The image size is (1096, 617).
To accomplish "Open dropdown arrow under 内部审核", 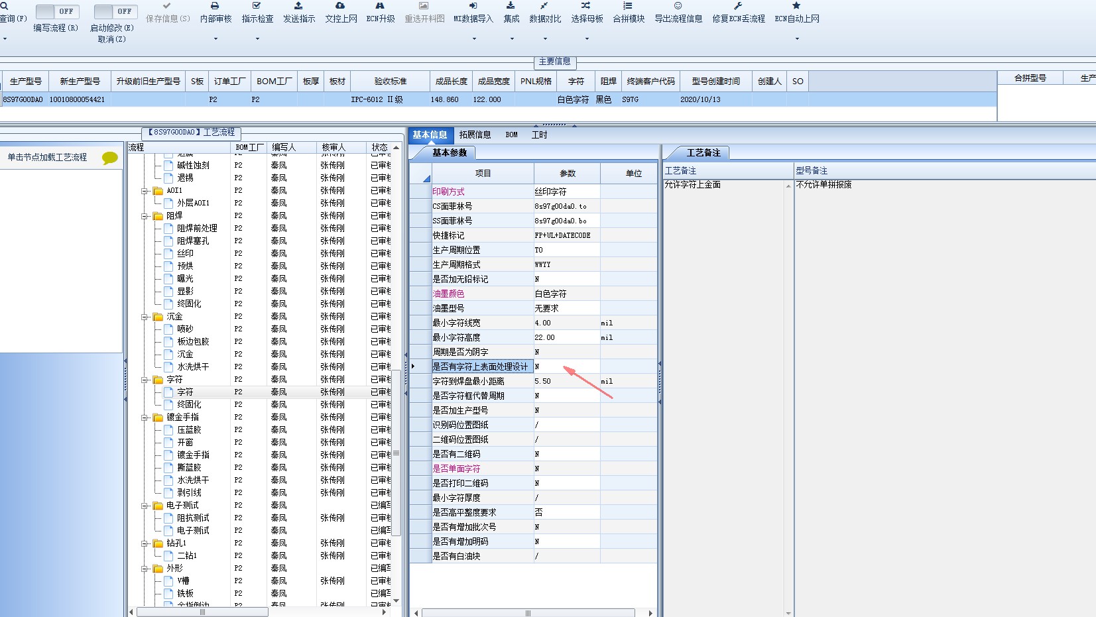I will (215, 39).
